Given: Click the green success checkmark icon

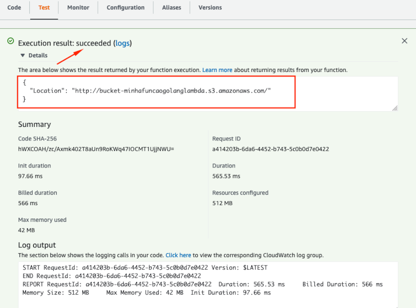Looking at the screenshot, I should pos(10,41).
